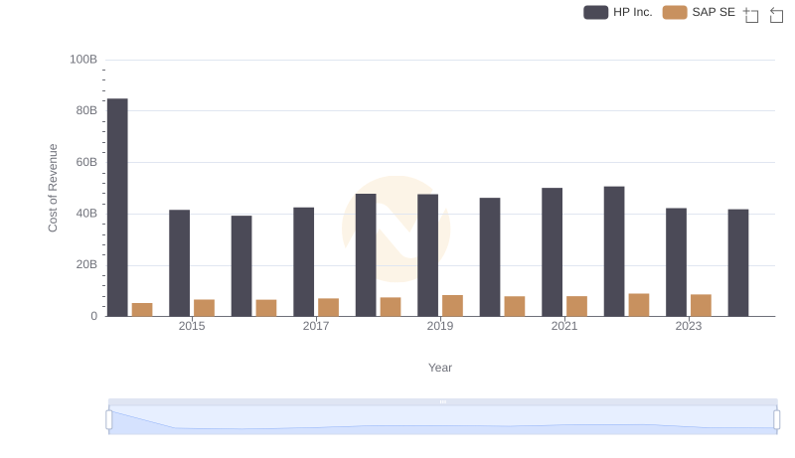The image size is (795, 458).
Task: Click the 60B y-axis label
Action: pyautogui.click(x=86, y=162)
